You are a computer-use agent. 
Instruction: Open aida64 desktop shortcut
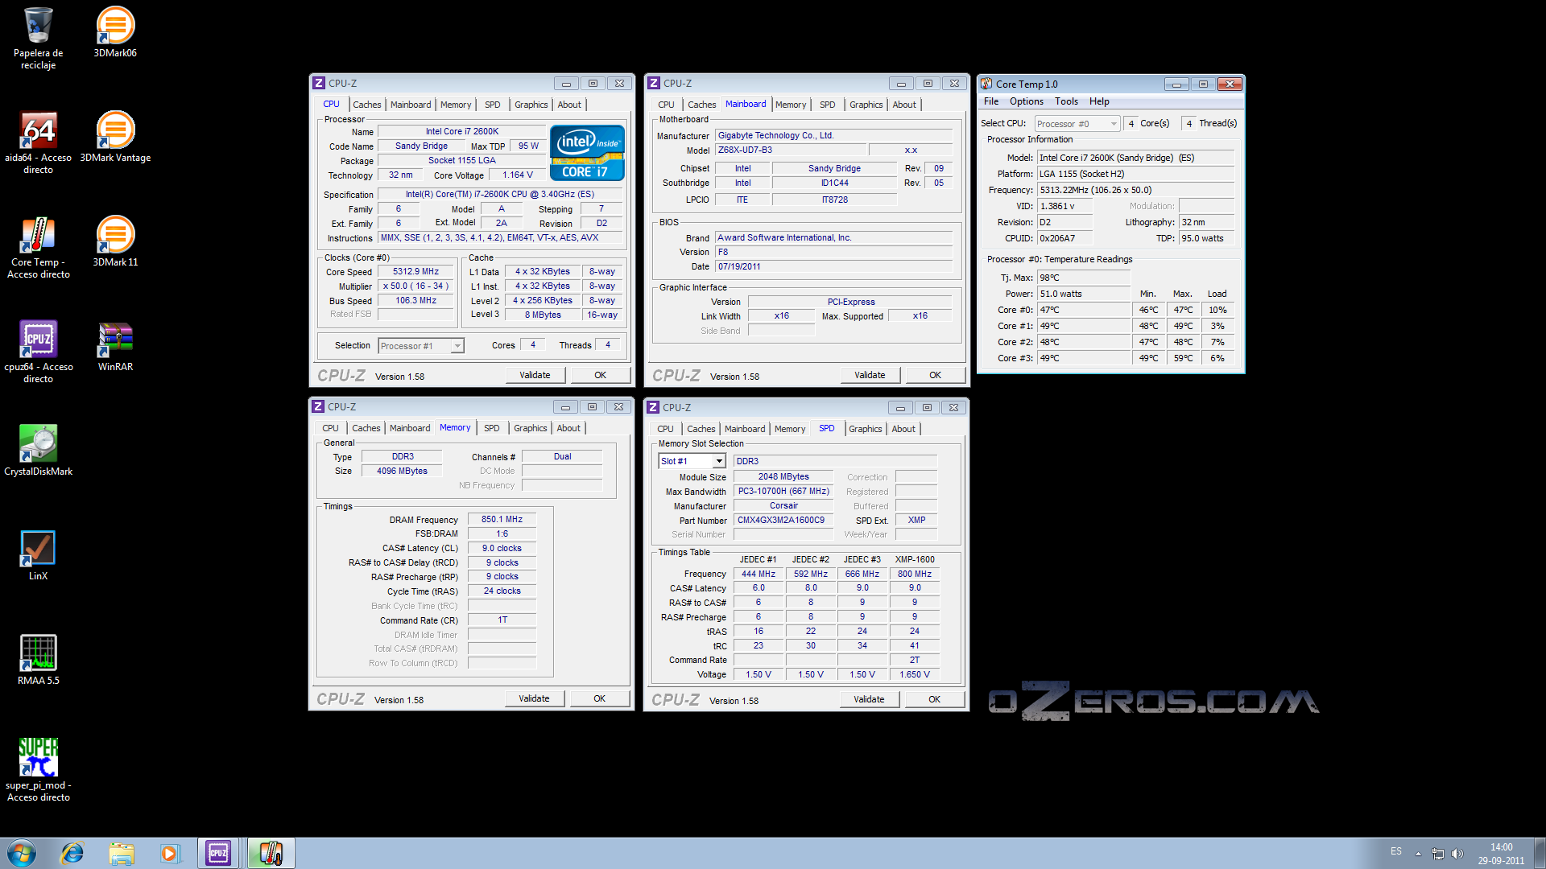tap(38, 142)
